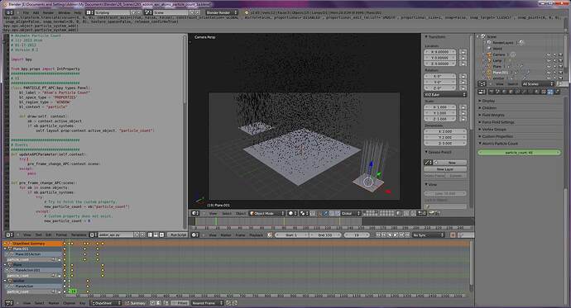
Task: Open the Material properties tab
Action: click(536, 92)
